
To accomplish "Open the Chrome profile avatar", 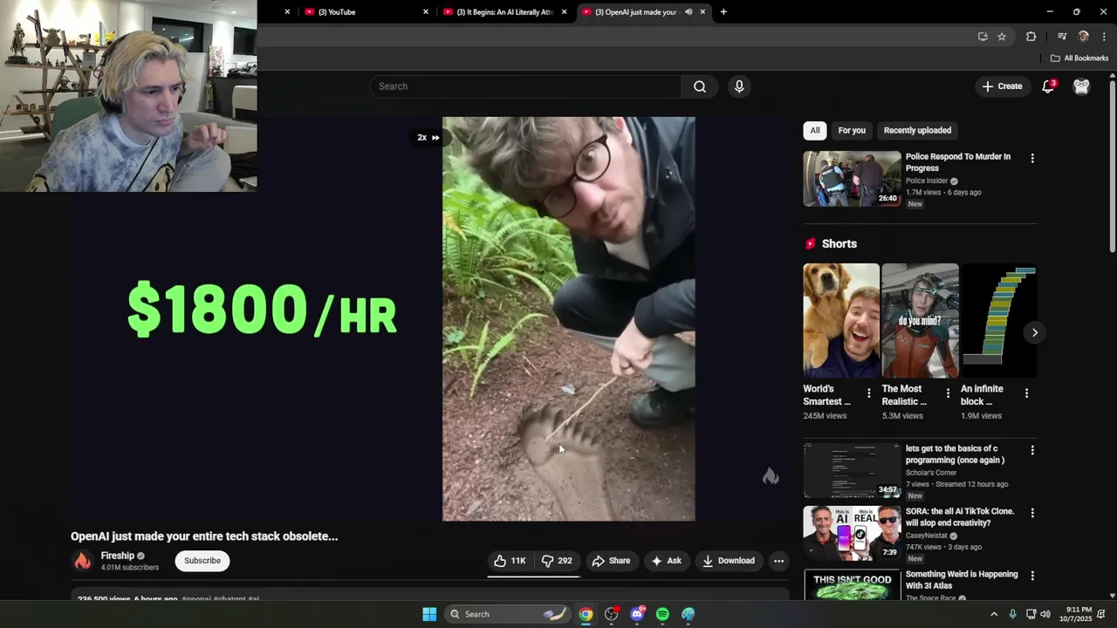I will [x=1083, y=37].
